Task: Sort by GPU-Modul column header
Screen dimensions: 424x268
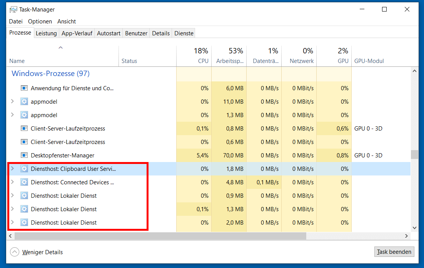Action: pyautogui.click(x=381, y=56)
